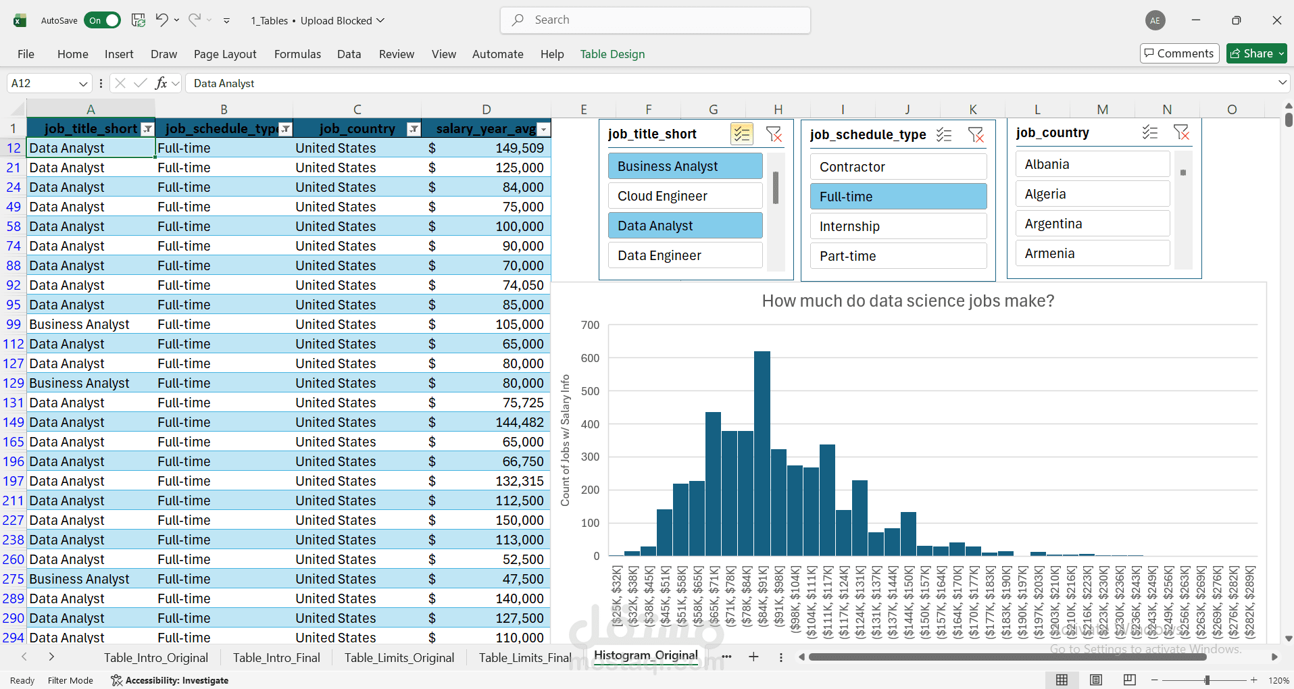The height and width of the screenshot is (689, 1294).
Task: Clear filter on job_schedule_type slicer
Action: (x=976, y=134)
